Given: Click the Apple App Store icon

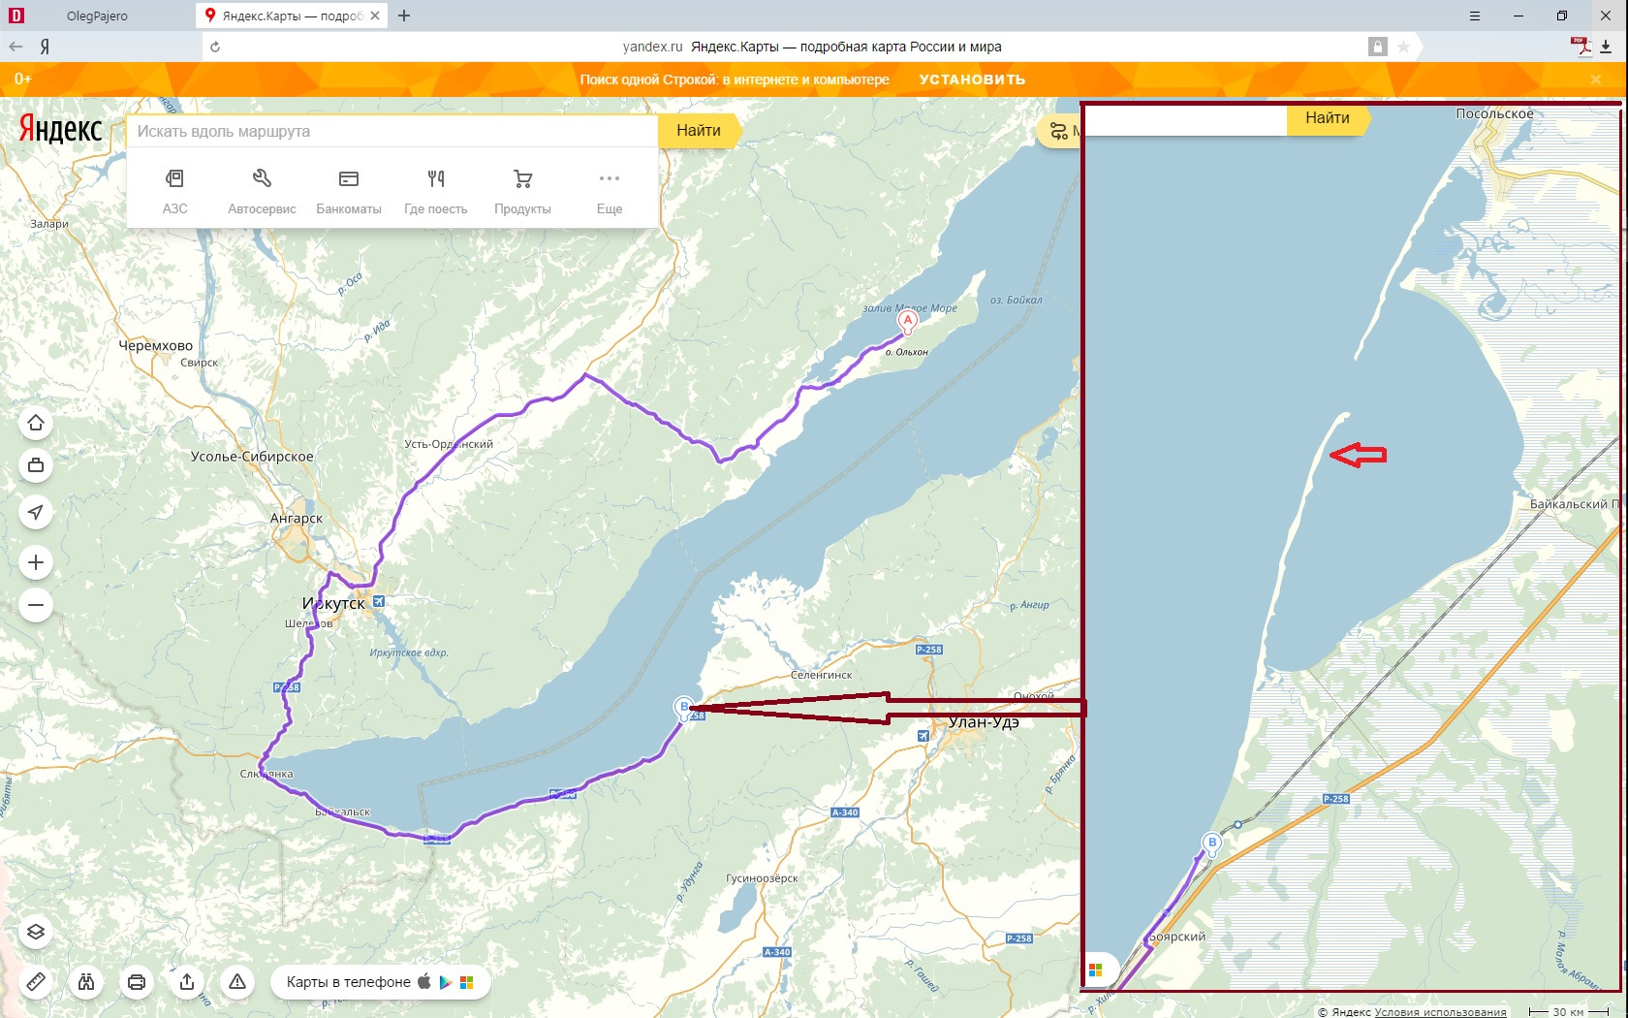Looking at the screenshot, I should [424, 981].
